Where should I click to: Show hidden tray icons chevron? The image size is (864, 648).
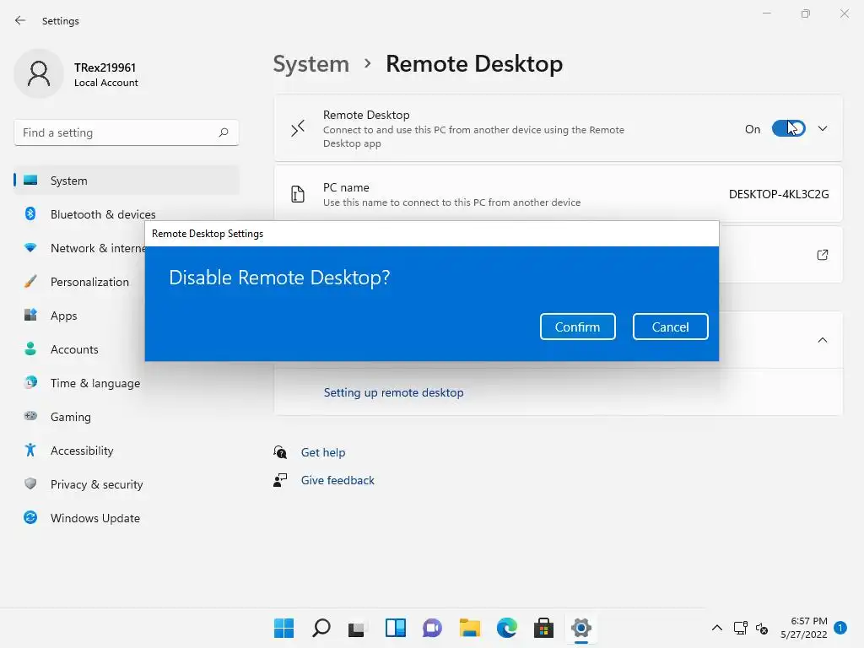717,628
